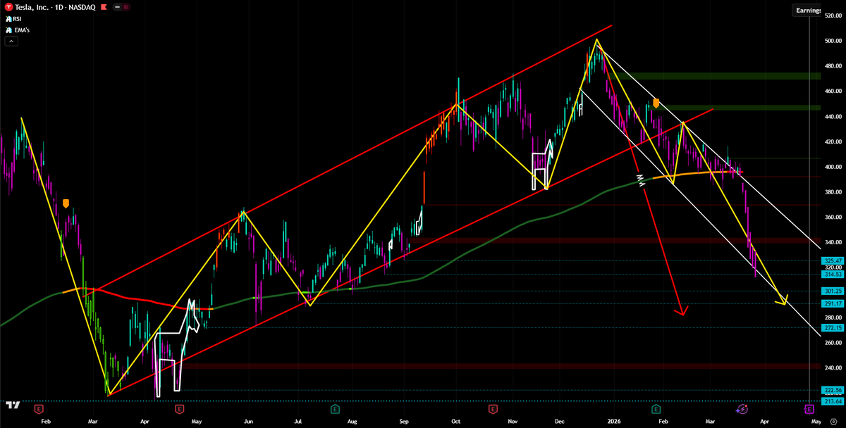The height and width of the screenshot is (428, 846).
Task: Click the 400.00 price axis value
Action: tap(833, 167)
